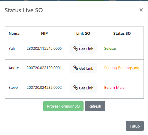
Task: Click the green Selesai status
Action: [x=110, y=49]
